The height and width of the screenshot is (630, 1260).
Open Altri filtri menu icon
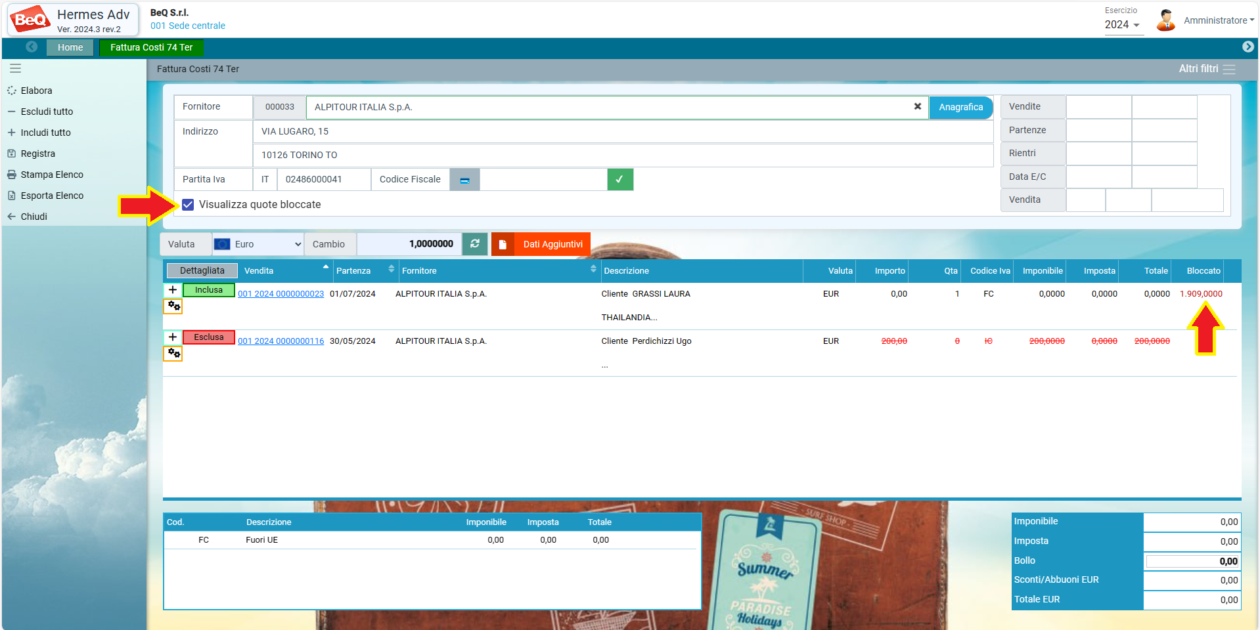pyautogui.click(x=1229, y=69)
